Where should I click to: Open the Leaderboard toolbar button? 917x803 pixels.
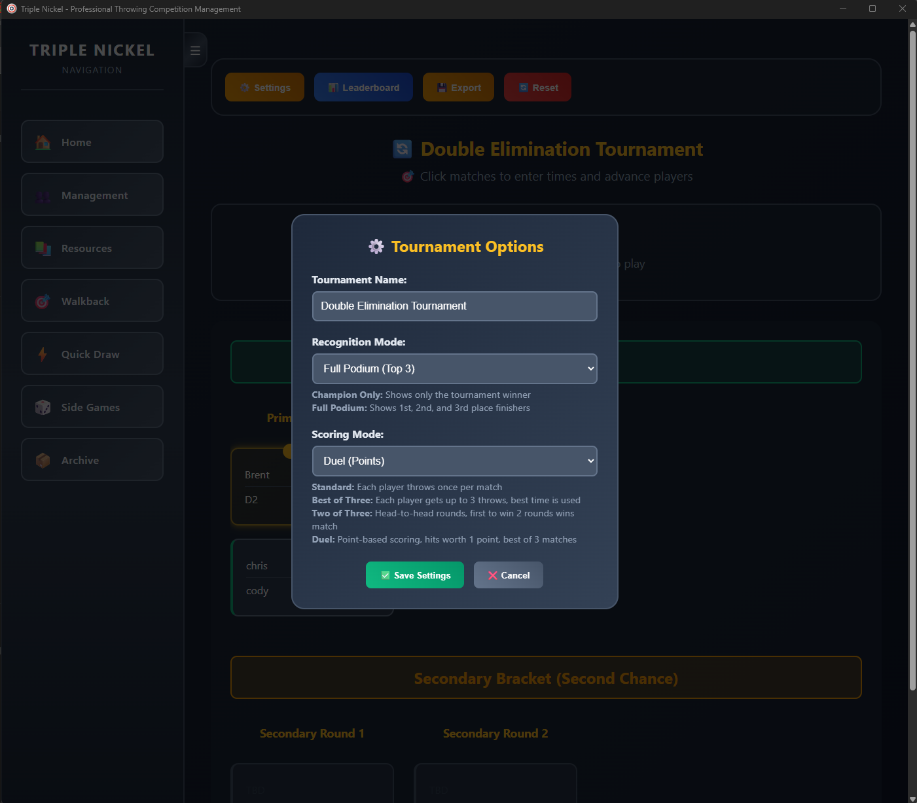tap(363, 88)
